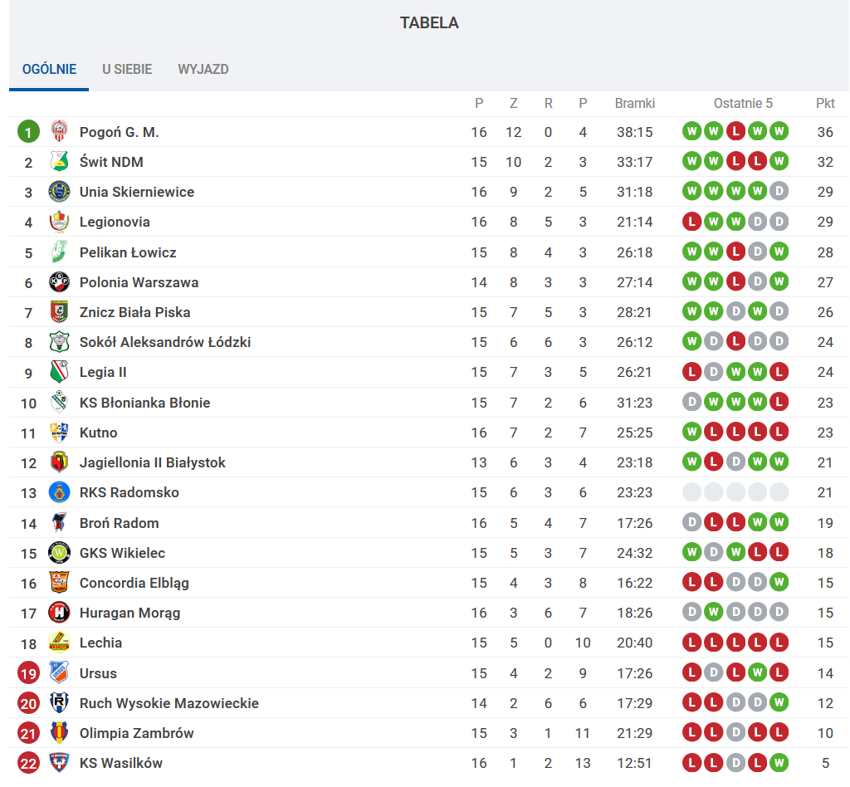
Task: Click Kutno's green win result badge
Action: (691, 432)
